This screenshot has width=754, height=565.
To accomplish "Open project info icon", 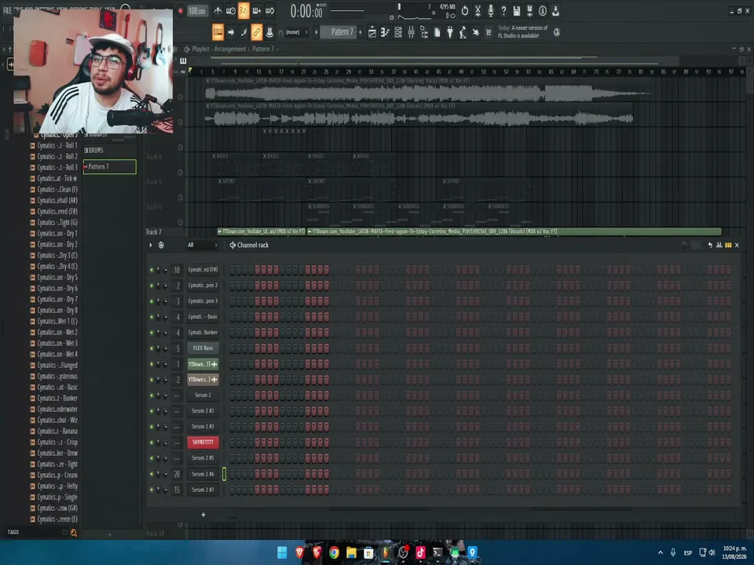I will coord(543,10).
